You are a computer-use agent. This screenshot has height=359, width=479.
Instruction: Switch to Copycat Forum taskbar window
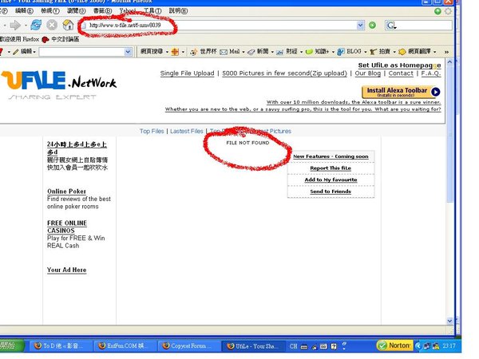[x=188, y=346]
